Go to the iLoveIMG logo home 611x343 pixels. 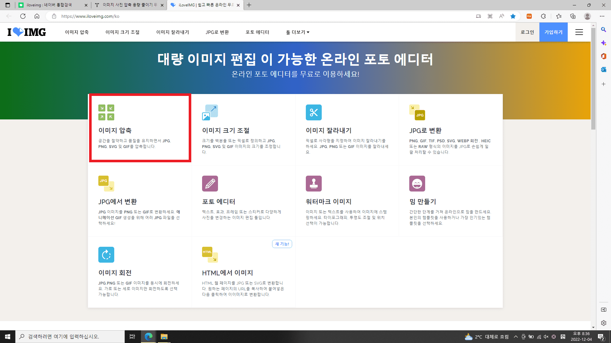coord(27,32)
